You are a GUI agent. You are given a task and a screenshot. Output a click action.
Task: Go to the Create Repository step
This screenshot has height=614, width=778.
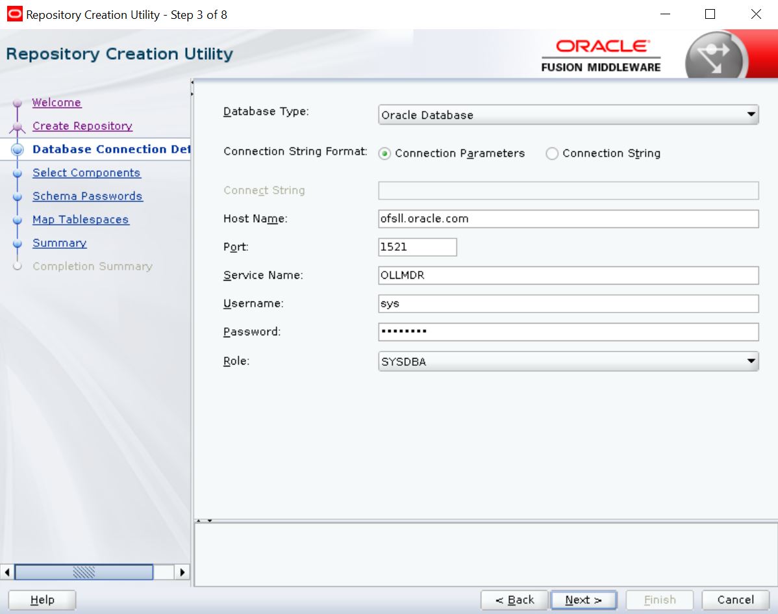click(82, 125)
